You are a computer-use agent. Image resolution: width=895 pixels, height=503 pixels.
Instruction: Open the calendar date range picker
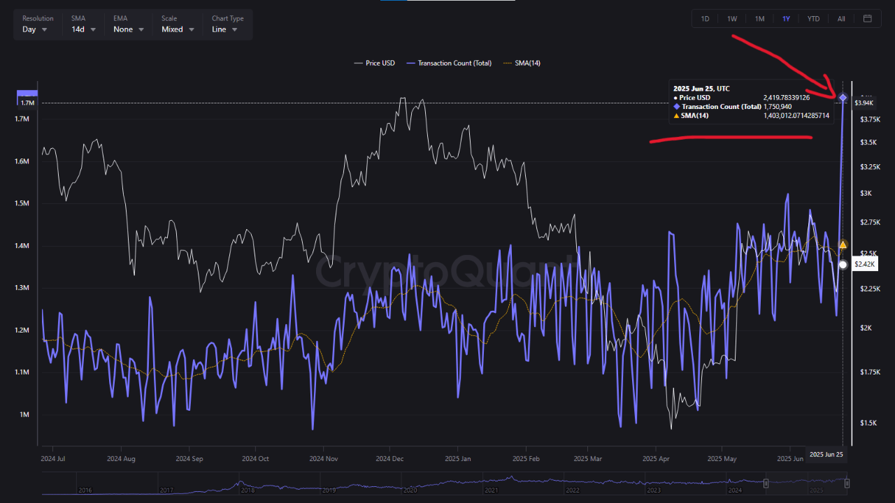868,19
